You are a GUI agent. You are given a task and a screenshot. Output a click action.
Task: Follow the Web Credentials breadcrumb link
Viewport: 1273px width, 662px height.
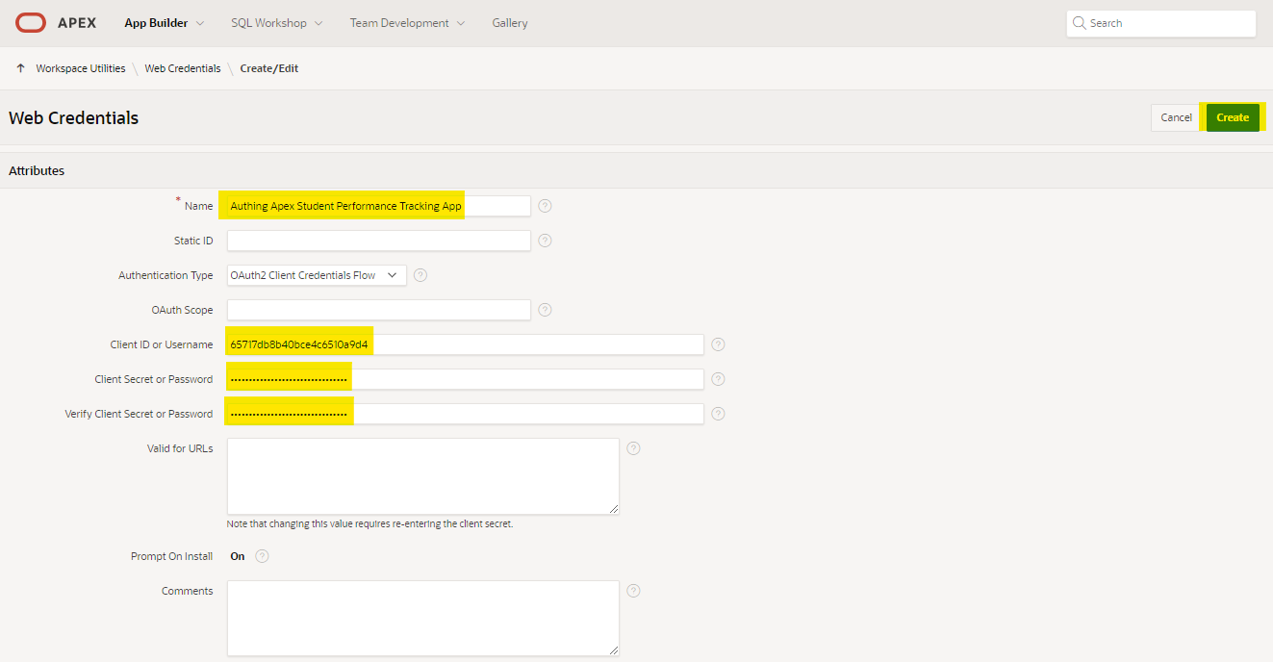pos(183,68)
